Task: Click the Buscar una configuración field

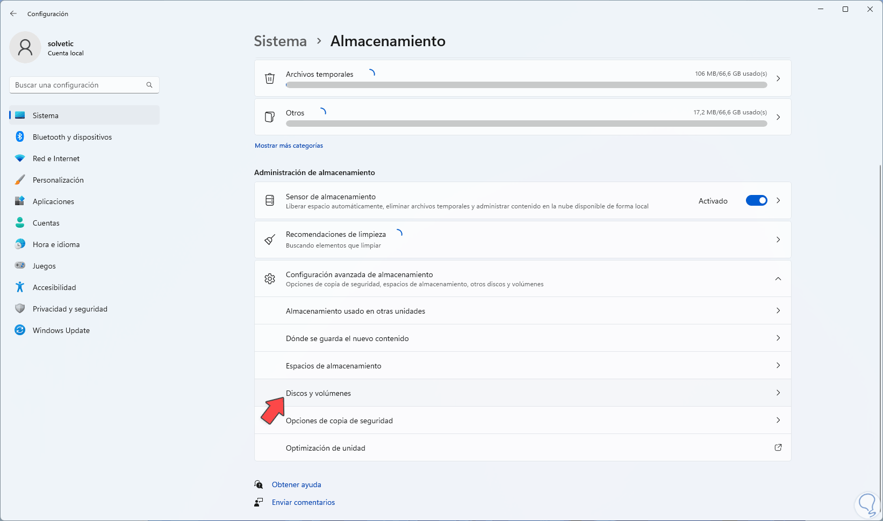Action: click(78, 85)
